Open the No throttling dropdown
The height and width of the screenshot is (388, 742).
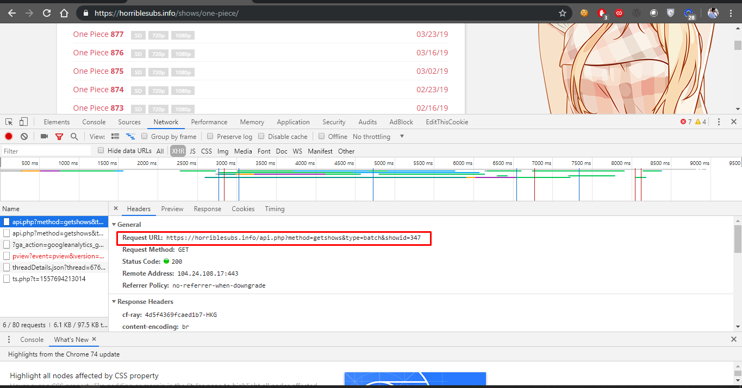pyautogui.click(x=378, y=137)
